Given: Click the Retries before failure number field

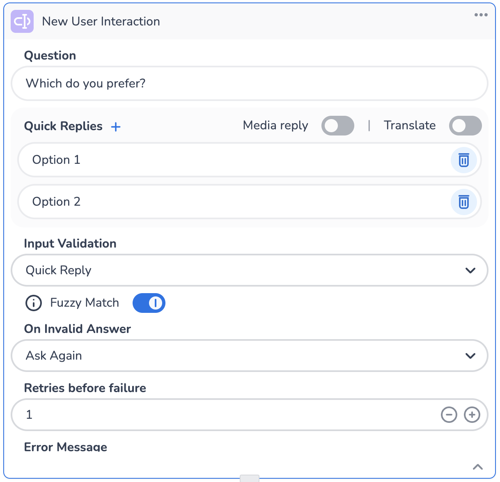Looking at the screenshot, I should click(x=222, y=415).
